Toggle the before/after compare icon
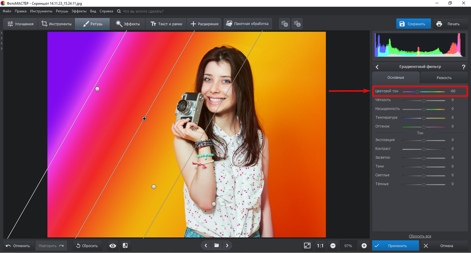This screenshot has height=253, width=471. click(125, 245)
